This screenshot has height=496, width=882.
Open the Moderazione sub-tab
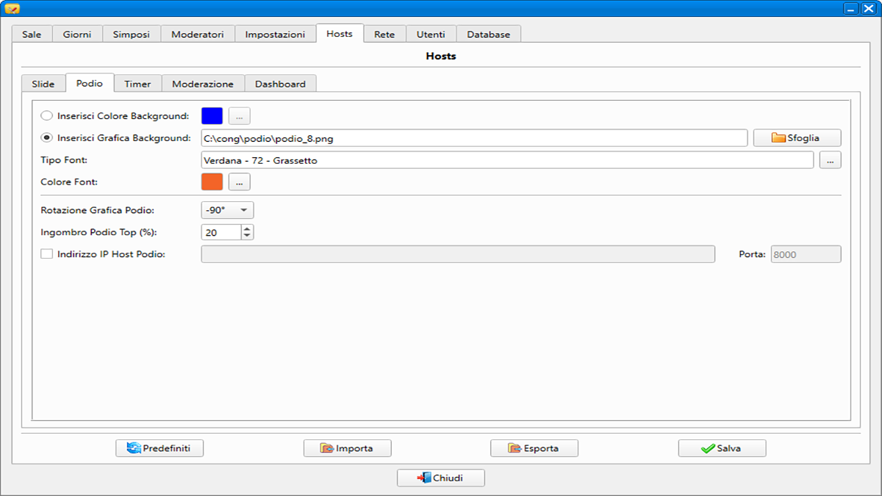click(x=203, y=84)
